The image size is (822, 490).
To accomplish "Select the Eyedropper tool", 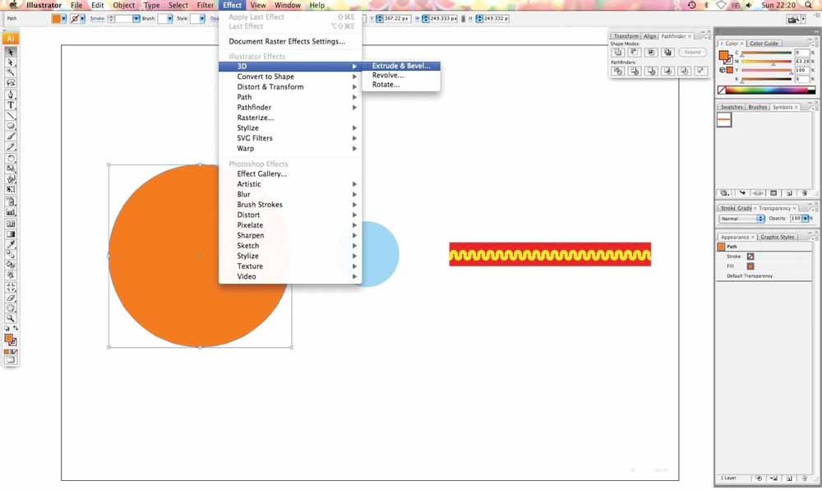I will tap(11, 244).
